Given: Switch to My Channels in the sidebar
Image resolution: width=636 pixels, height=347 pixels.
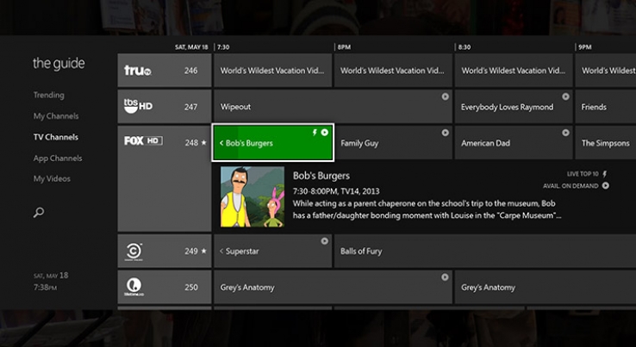Looking at the screenshot, I should (x=55, y=116).
